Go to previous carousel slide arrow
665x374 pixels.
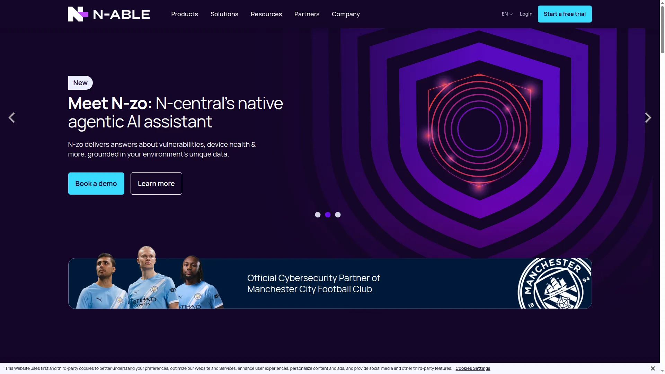12,118
